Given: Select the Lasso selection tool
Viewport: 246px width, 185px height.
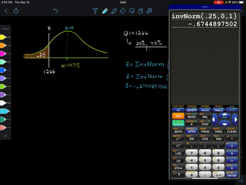Looking at the screenshot, I should (132, 11).
